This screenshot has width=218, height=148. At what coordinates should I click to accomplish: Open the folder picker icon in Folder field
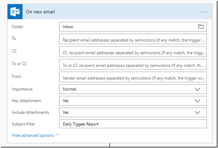pyautogui.click(x=200, y=27)
